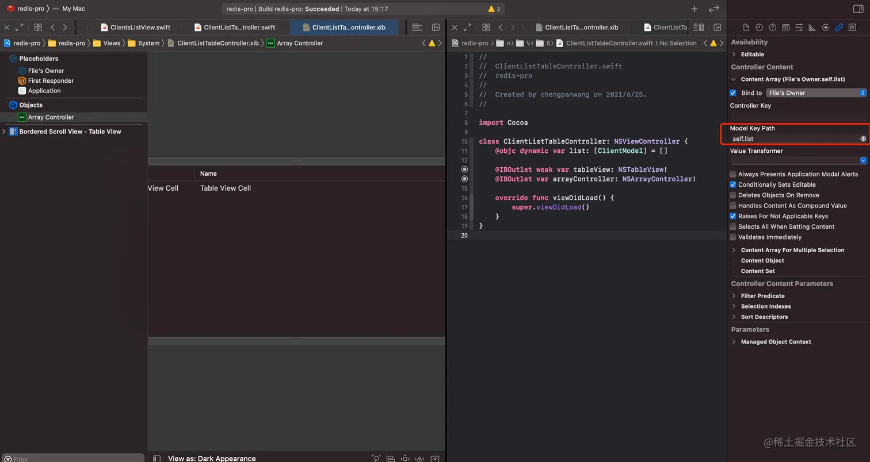Image resolution: width=870 pixels, height=462 pixels.
Task: Click warning icon in left jump bar
Action: 432,43
